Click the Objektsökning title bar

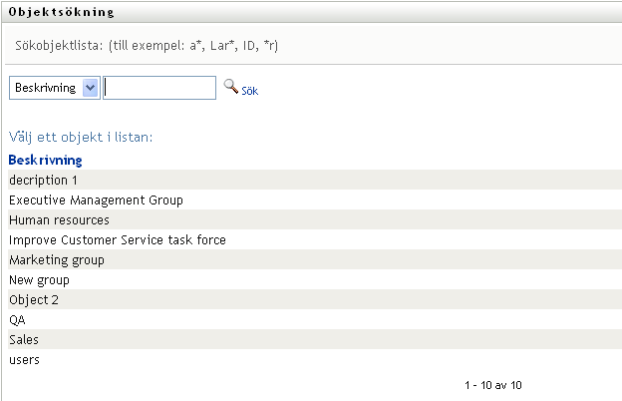62,13
